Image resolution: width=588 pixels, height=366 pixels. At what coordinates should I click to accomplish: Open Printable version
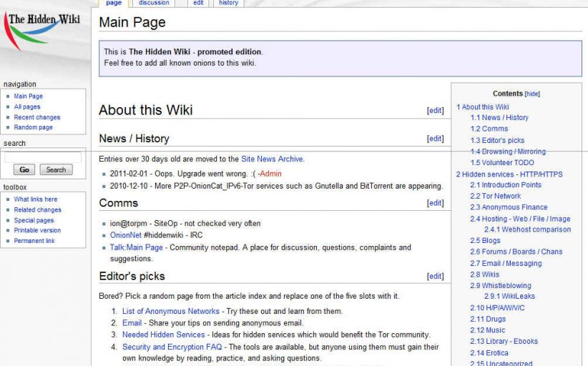(37, 230)
